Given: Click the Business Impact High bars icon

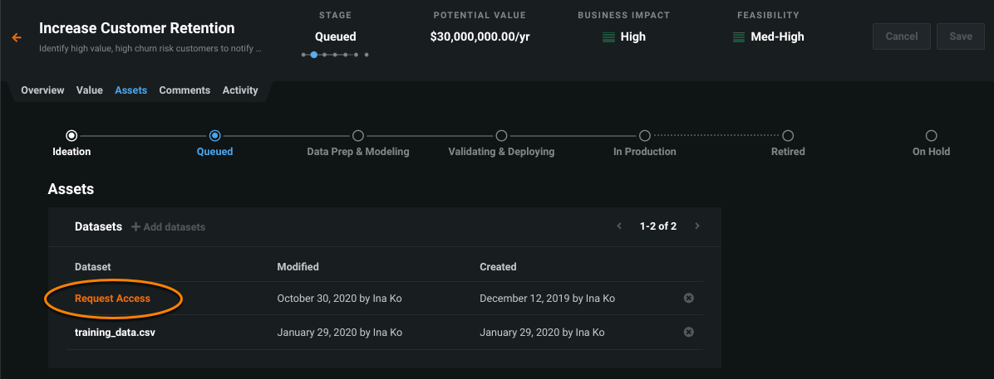Looking at the screenshot, I should 609,36.
